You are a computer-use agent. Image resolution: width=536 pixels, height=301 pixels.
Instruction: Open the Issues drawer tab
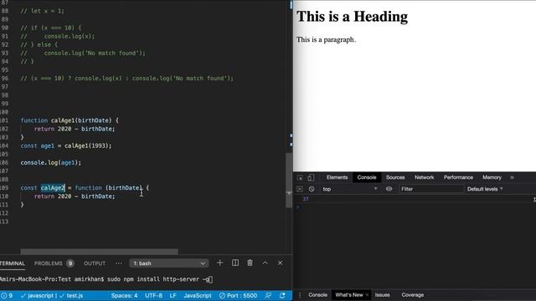coord(382,295)
